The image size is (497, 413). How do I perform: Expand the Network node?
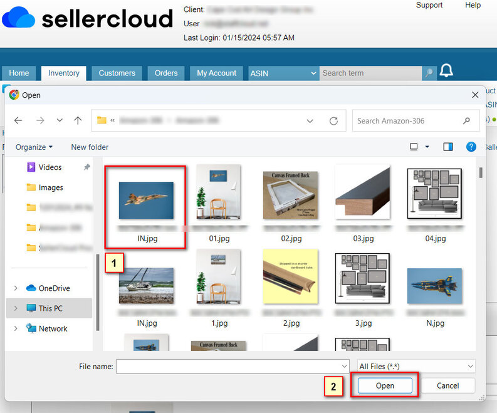click(x=16, y=328)
